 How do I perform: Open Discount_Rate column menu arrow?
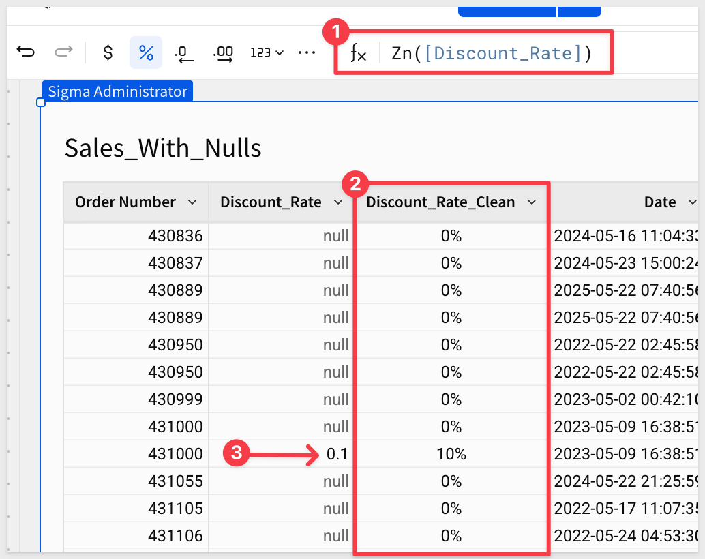coord(337,202)
